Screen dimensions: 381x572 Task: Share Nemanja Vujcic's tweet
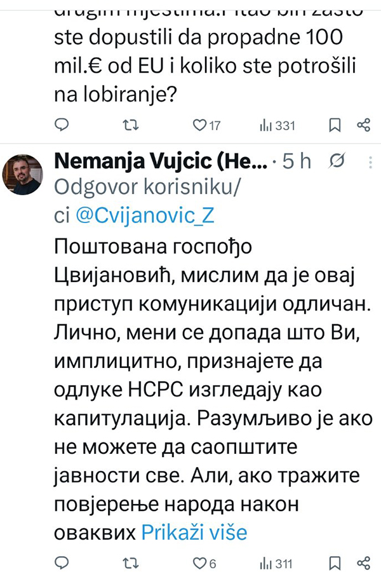click(363, 562)
